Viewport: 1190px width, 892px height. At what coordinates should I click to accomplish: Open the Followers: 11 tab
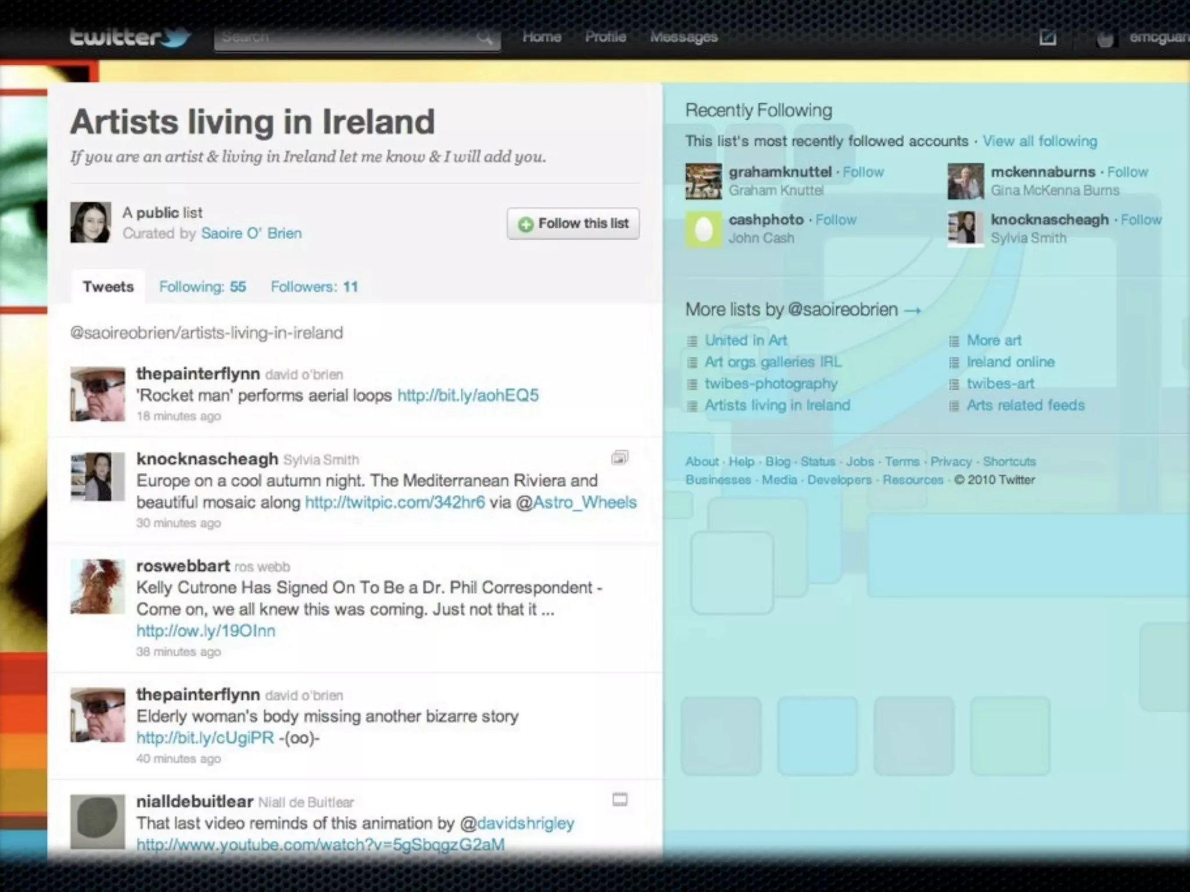pos(314,286)
